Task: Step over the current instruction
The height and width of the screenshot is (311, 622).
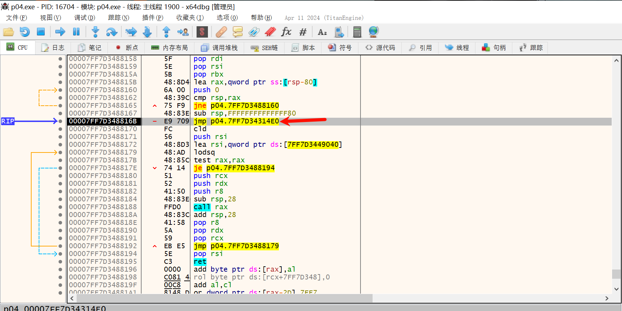Action: click(x=112, y=32)
